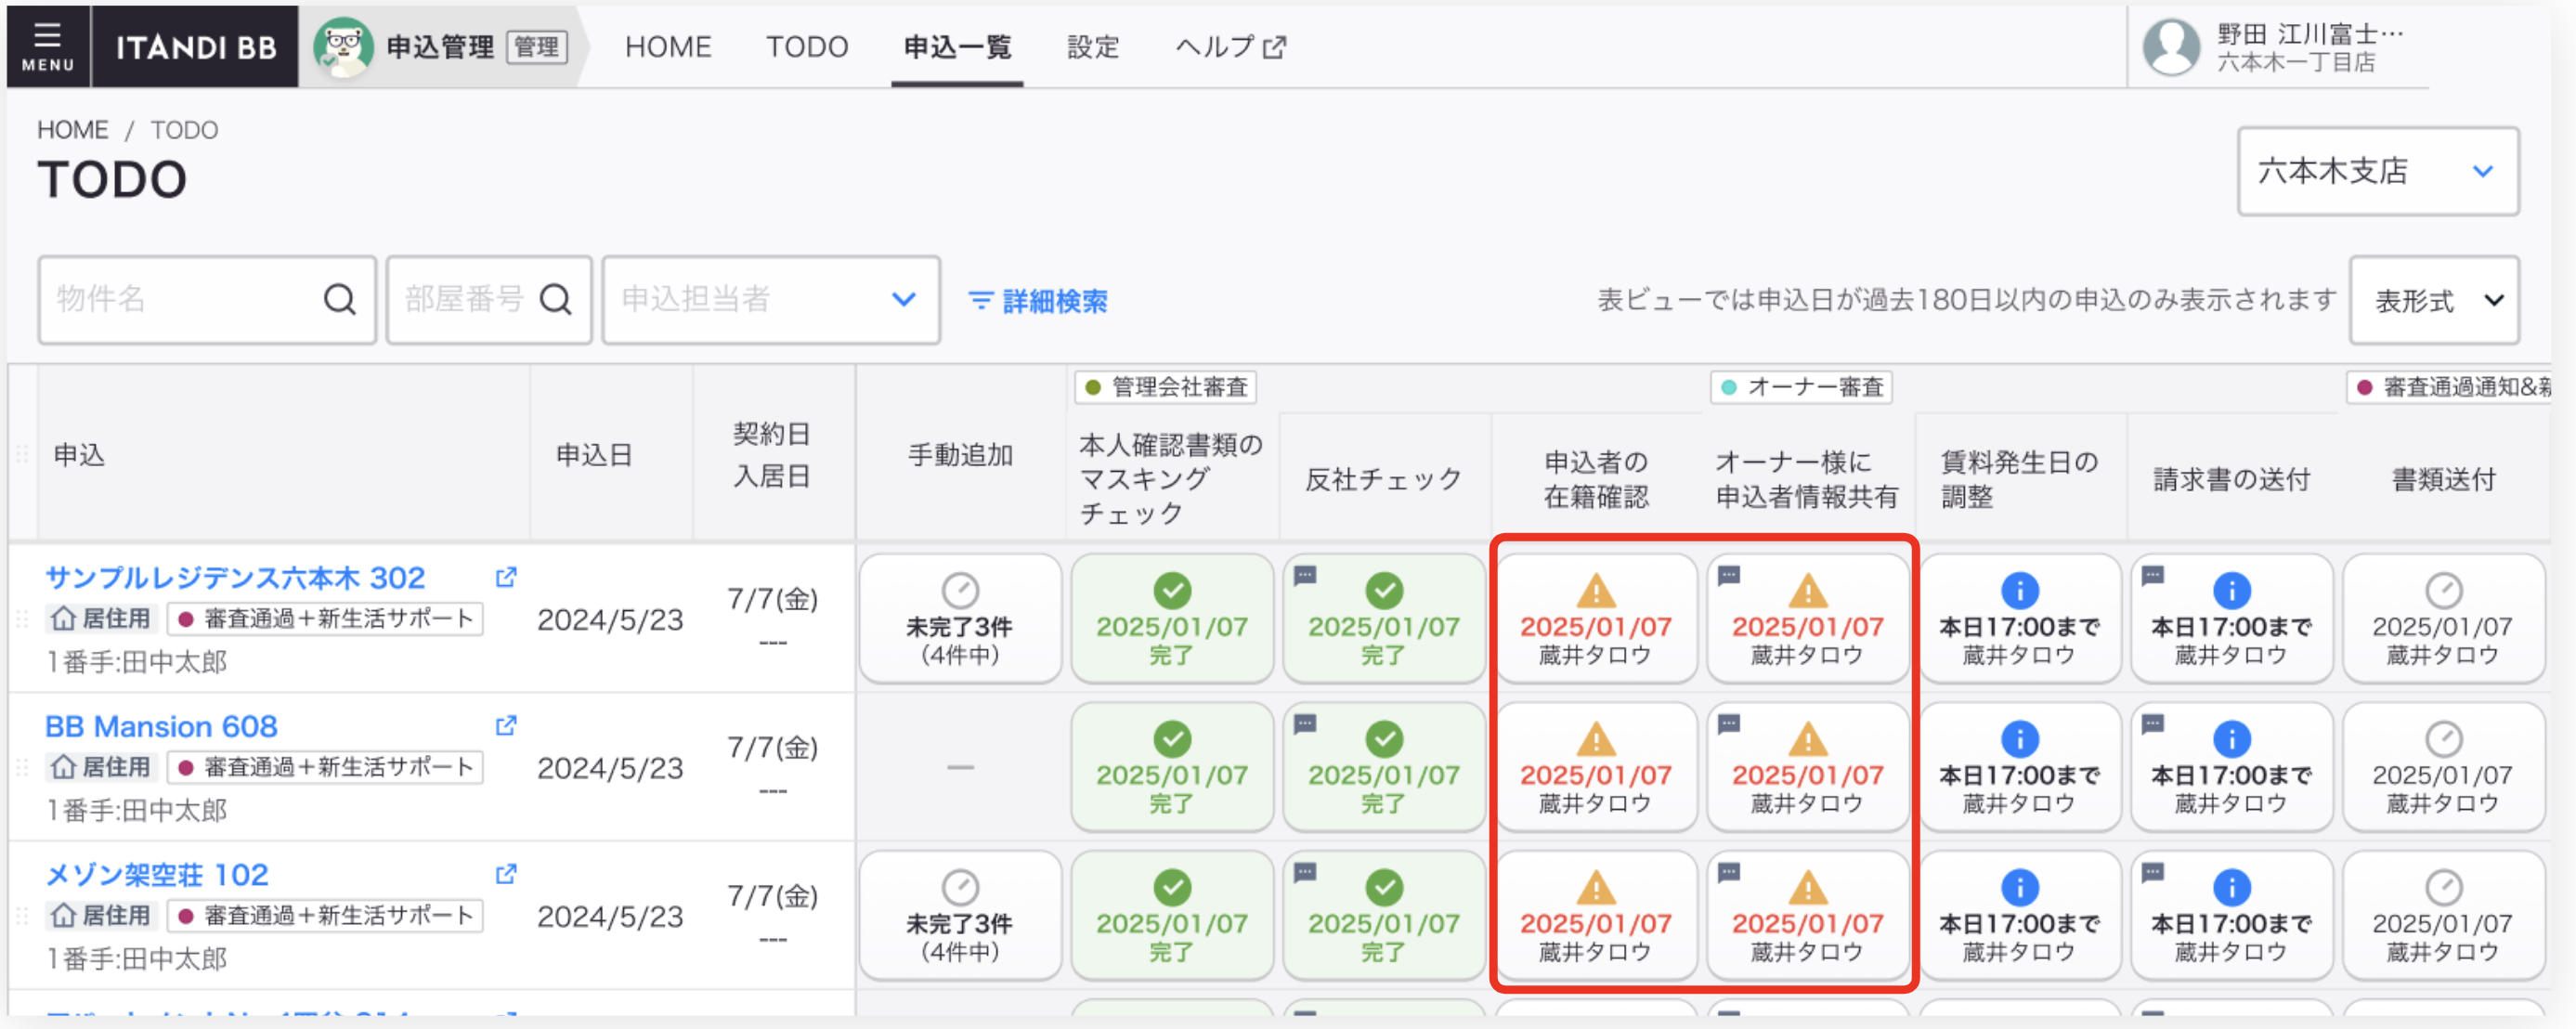Click the HOME breadcrumb link
Viewport: 2576px width, 1029px height.
coord(72,130)
